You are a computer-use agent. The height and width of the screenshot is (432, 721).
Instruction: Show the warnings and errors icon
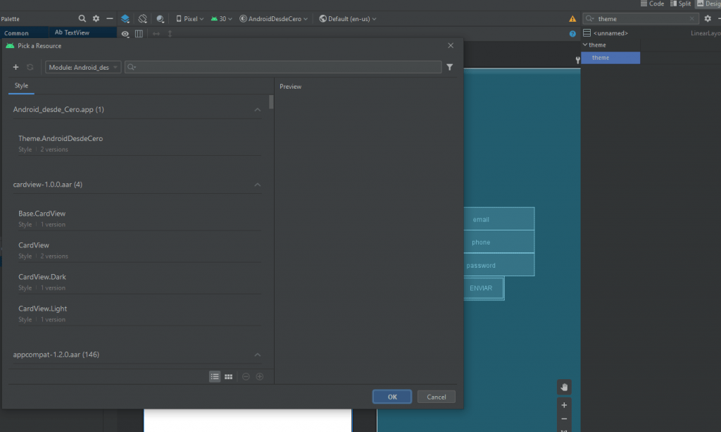coord(572,19)
